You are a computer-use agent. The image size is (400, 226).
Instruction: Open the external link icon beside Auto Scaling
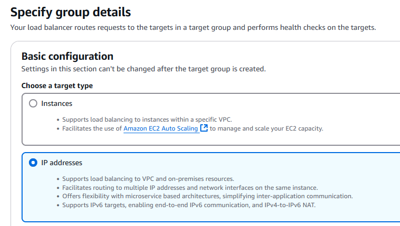point(204,128)
